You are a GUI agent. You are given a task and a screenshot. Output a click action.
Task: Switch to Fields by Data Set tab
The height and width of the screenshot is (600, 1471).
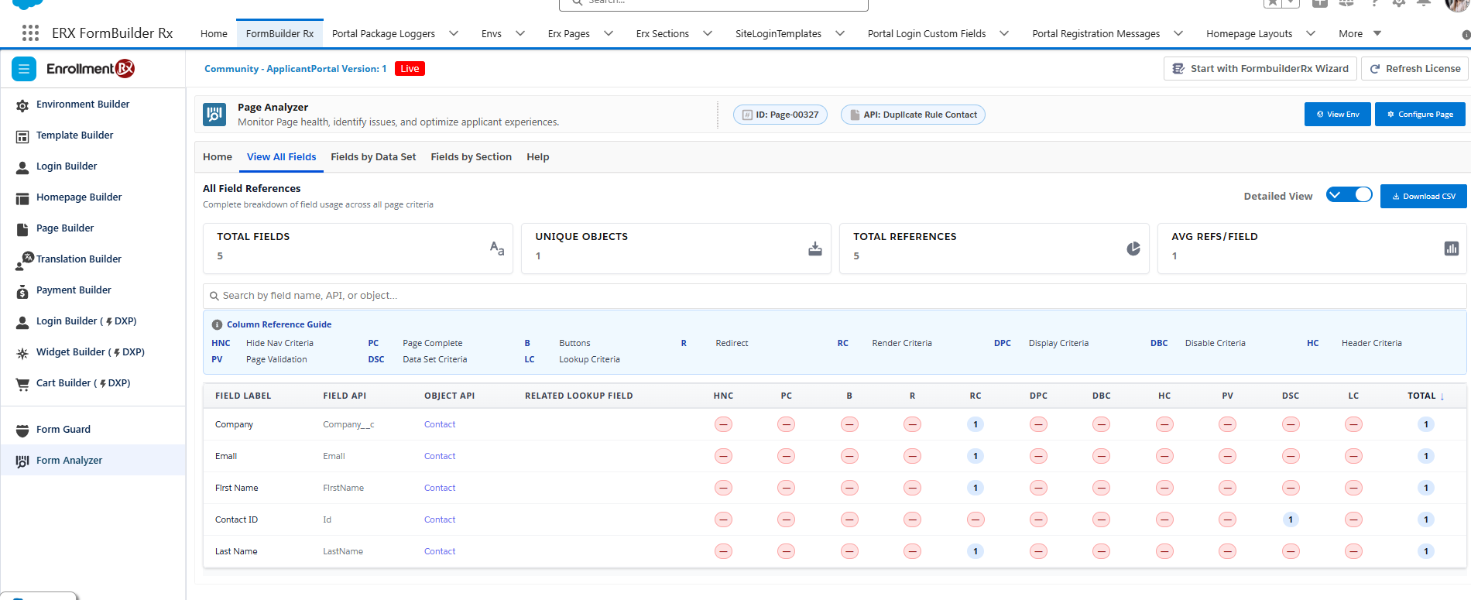pos(373,156)
